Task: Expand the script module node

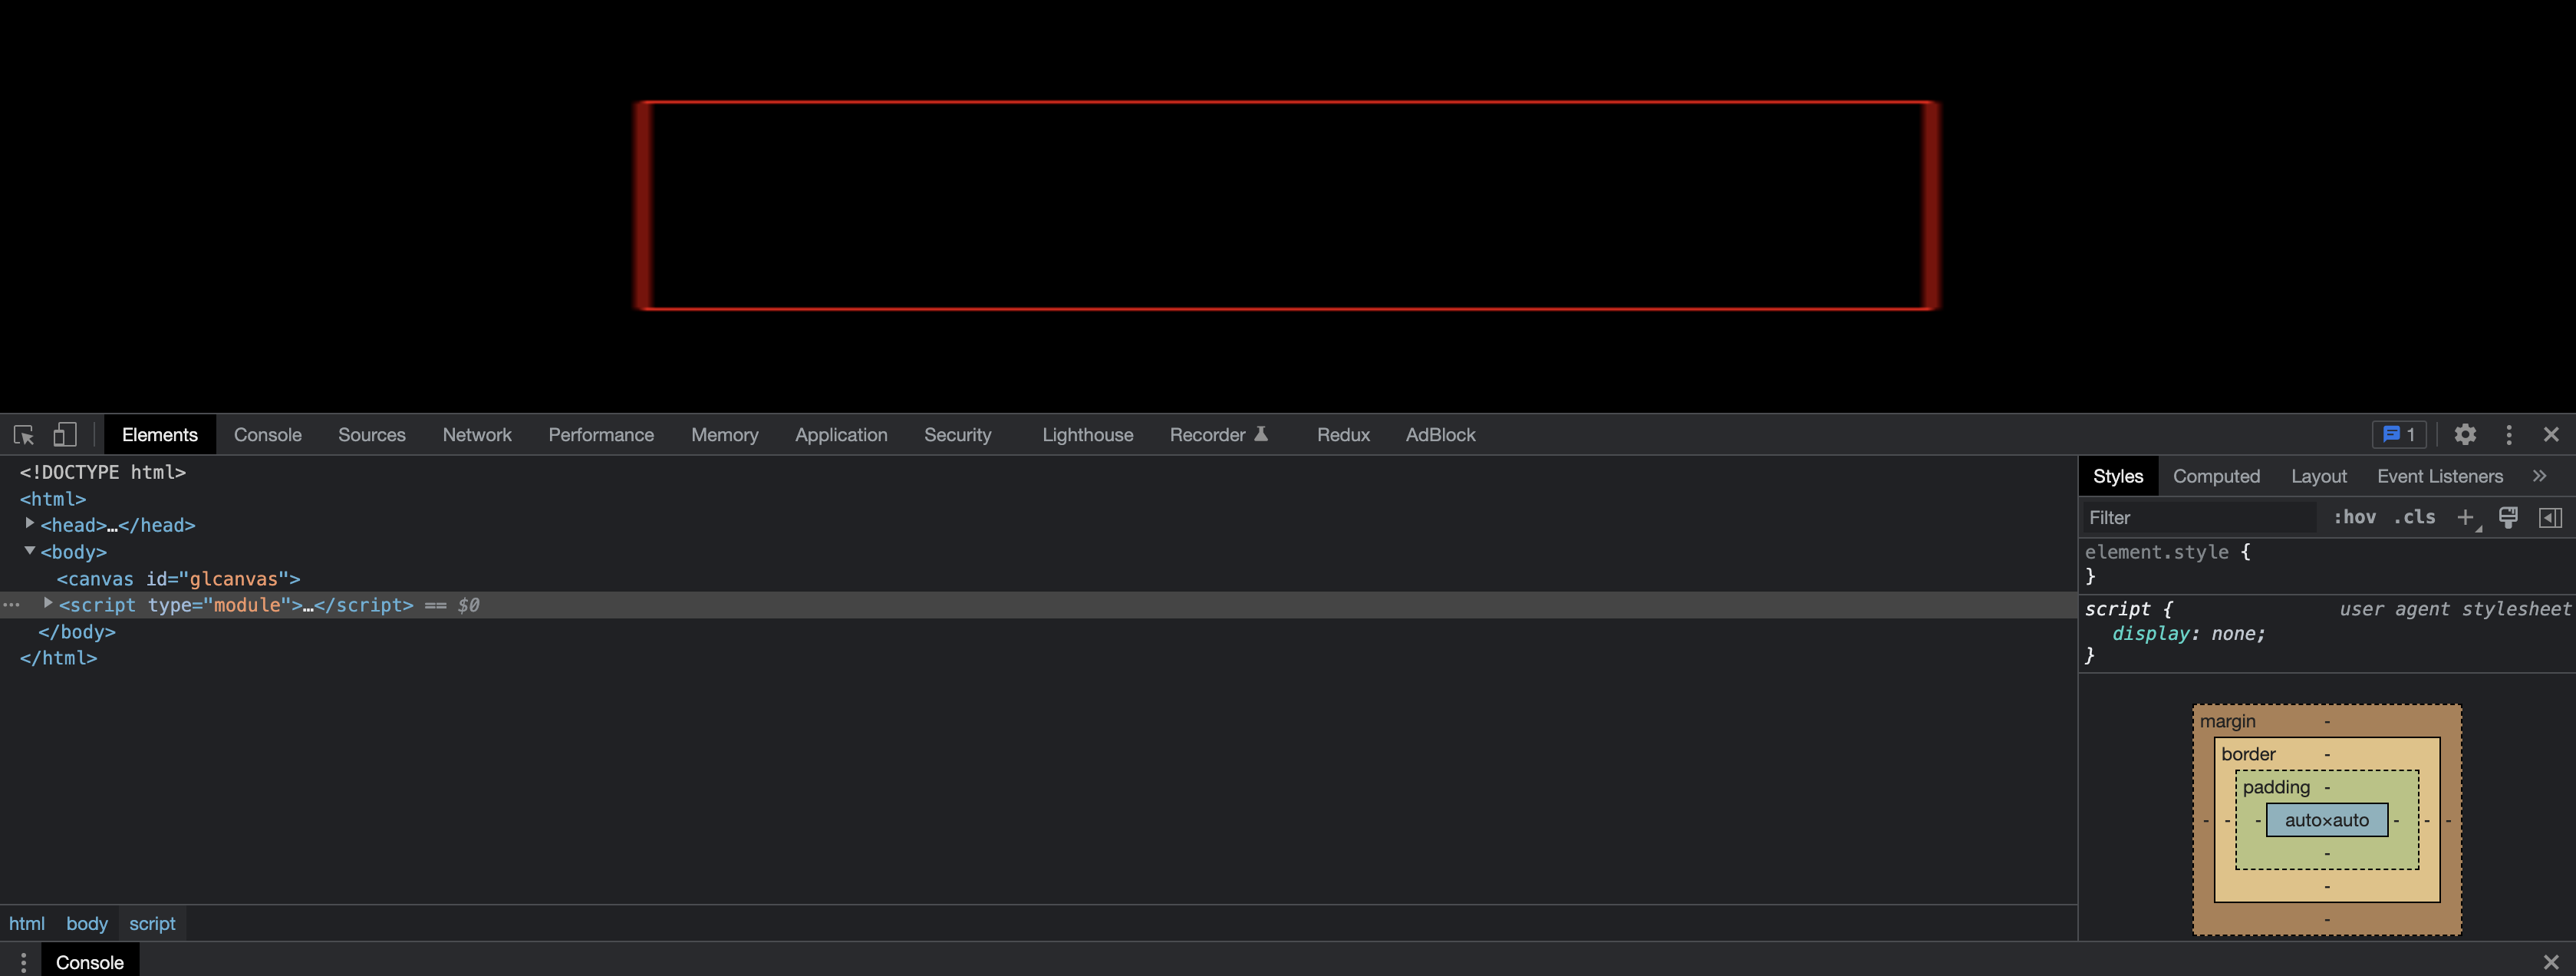Action: 47,604
